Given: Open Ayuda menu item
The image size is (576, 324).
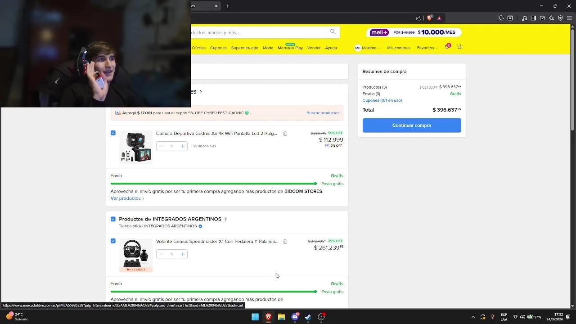Looking at the screenshot, I should click(331, 48).
